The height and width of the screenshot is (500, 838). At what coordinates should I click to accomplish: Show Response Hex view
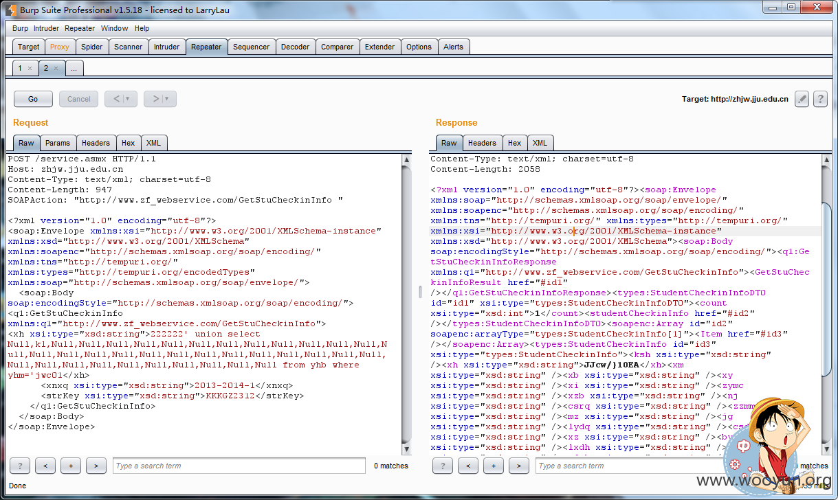coord(514,143)
